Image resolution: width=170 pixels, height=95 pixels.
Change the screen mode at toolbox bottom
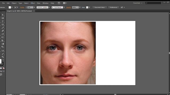(1, 74)
